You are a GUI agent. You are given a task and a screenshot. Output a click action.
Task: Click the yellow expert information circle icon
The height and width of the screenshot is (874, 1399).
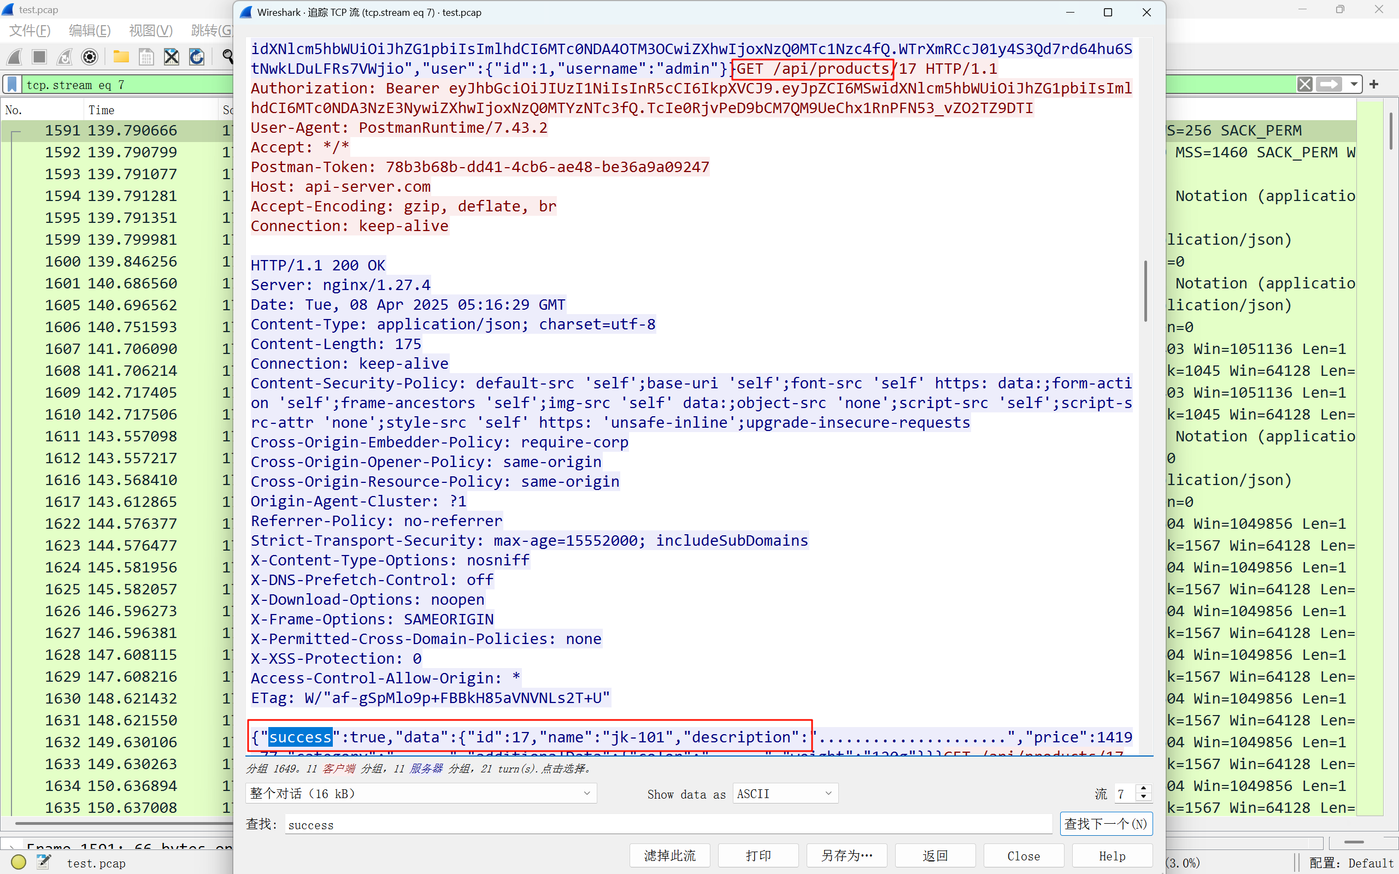point(19,863)
